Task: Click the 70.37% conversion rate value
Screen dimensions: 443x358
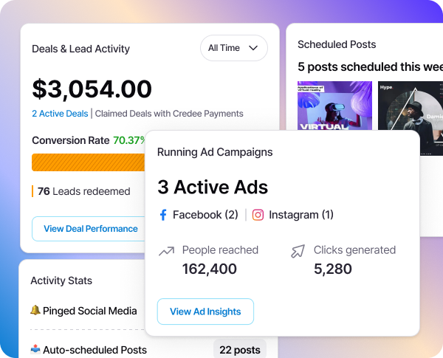Action: (128, 140)
